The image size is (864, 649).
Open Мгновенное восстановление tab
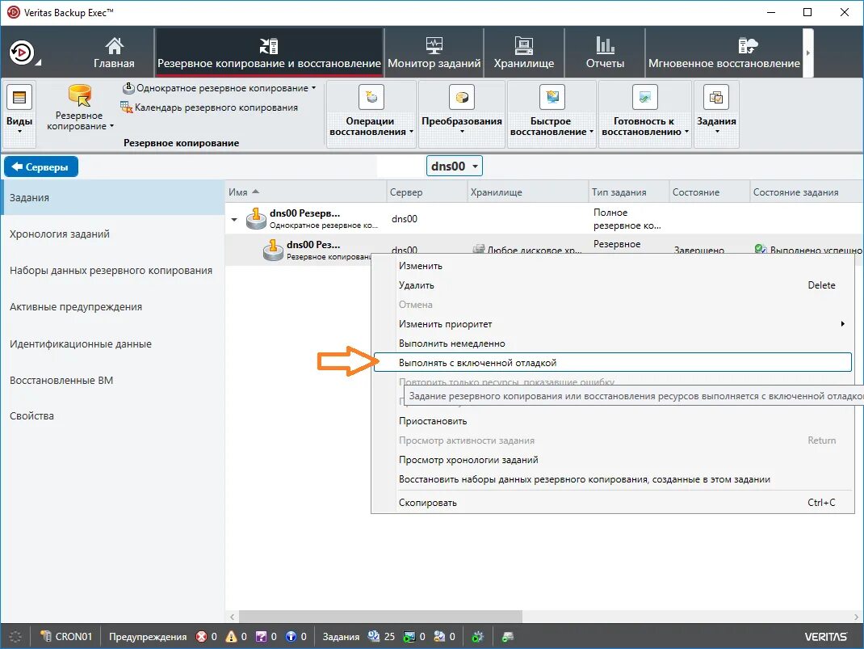724,53
